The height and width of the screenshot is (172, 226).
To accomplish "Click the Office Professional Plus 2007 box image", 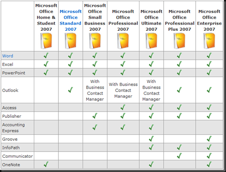I will coord(179,41).
